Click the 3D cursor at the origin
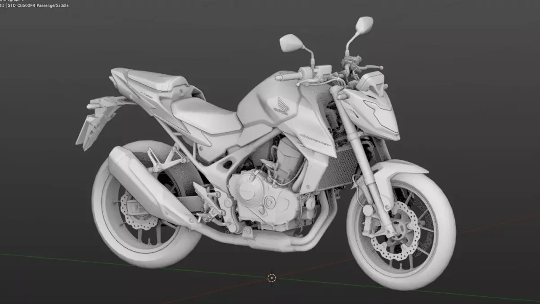This screenshot has width=540, height=304. [x=271, y=278]
